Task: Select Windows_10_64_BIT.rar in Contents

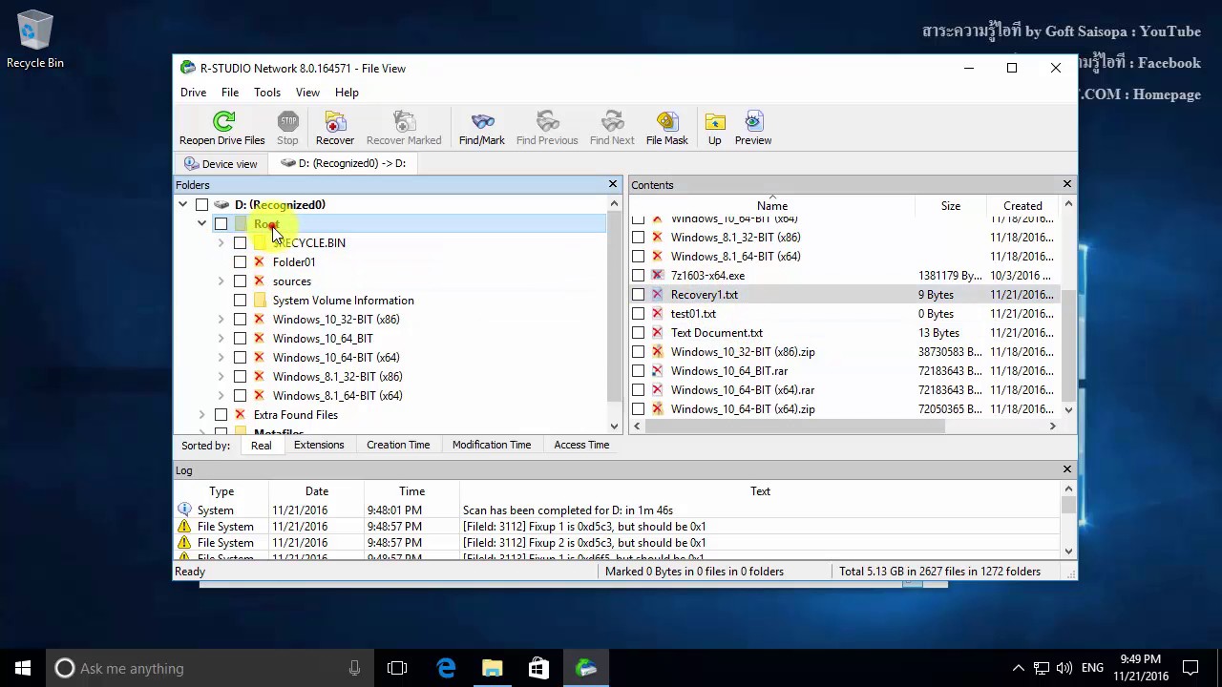Action: (x=729, y=370)
